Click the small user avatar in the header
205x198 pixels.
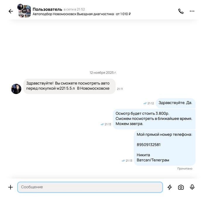(20, 7)
